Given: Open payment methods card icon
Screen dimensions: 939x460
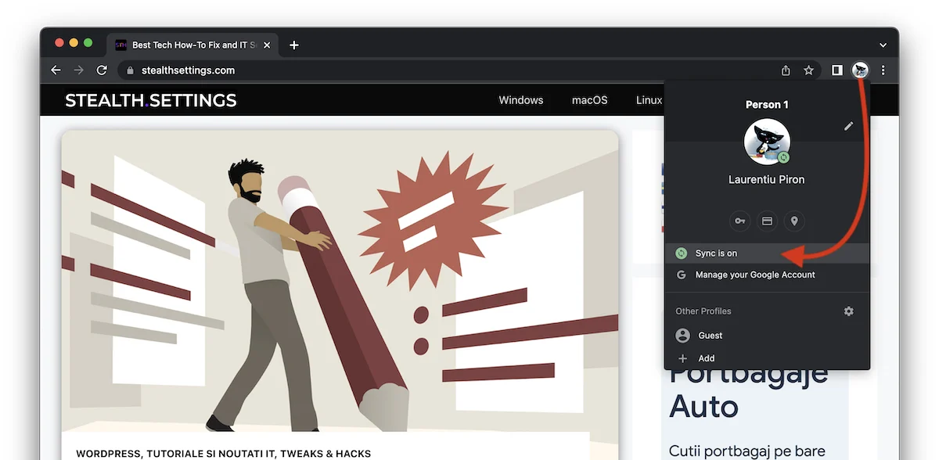Looking at the screenshot, I should 767,221.
